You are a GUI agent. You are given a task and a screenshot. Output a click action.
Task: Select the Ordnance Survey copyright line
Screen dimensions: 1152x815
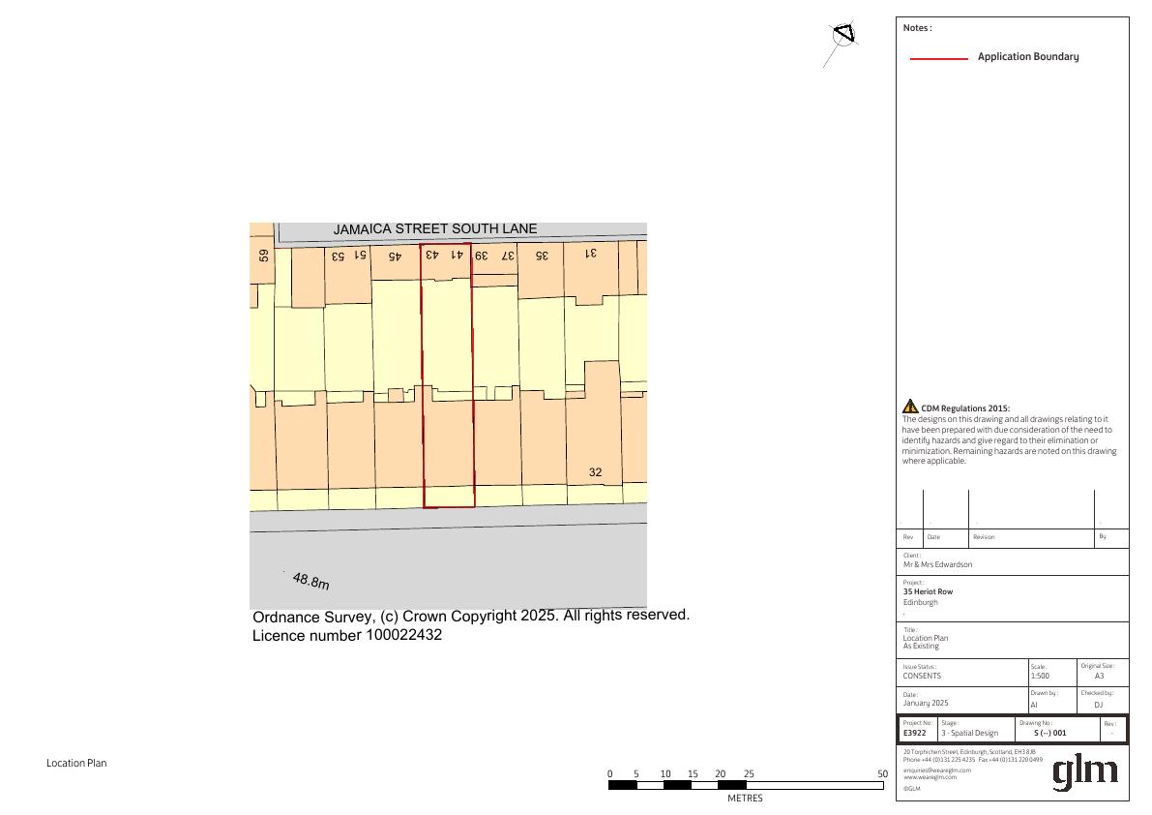click(x=471, y=616)
